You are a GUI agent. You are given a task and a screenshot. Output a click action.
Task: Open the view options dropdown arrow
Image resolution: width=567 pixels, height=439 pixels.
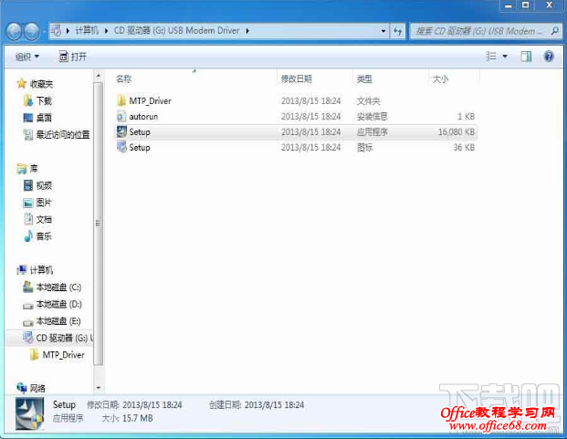pyautogui.click(x=505, y=57)
